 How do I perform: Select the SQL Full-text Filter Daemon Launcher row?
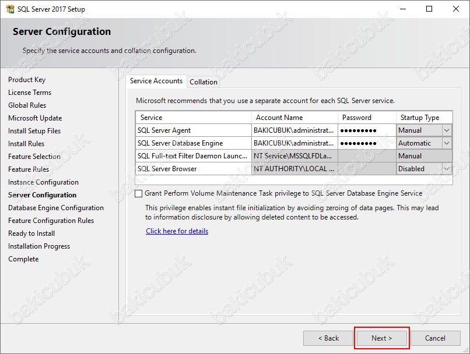pos(294,156)
